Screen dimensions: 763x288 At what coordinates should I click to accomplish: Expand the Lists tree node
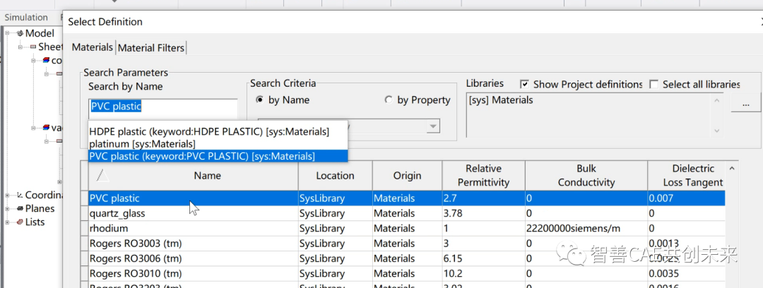coord(8,222)
